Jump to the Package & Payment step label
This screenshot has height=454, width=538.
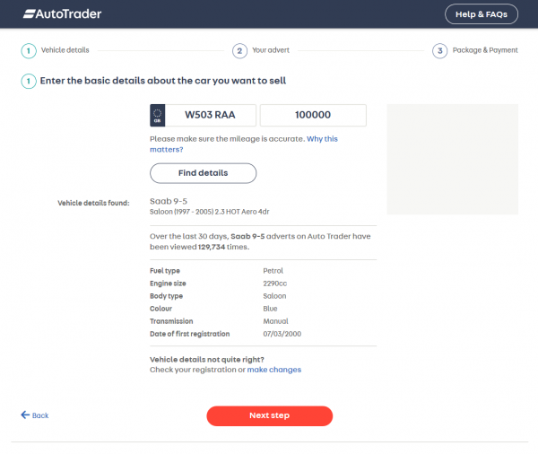tap(485, 50)
